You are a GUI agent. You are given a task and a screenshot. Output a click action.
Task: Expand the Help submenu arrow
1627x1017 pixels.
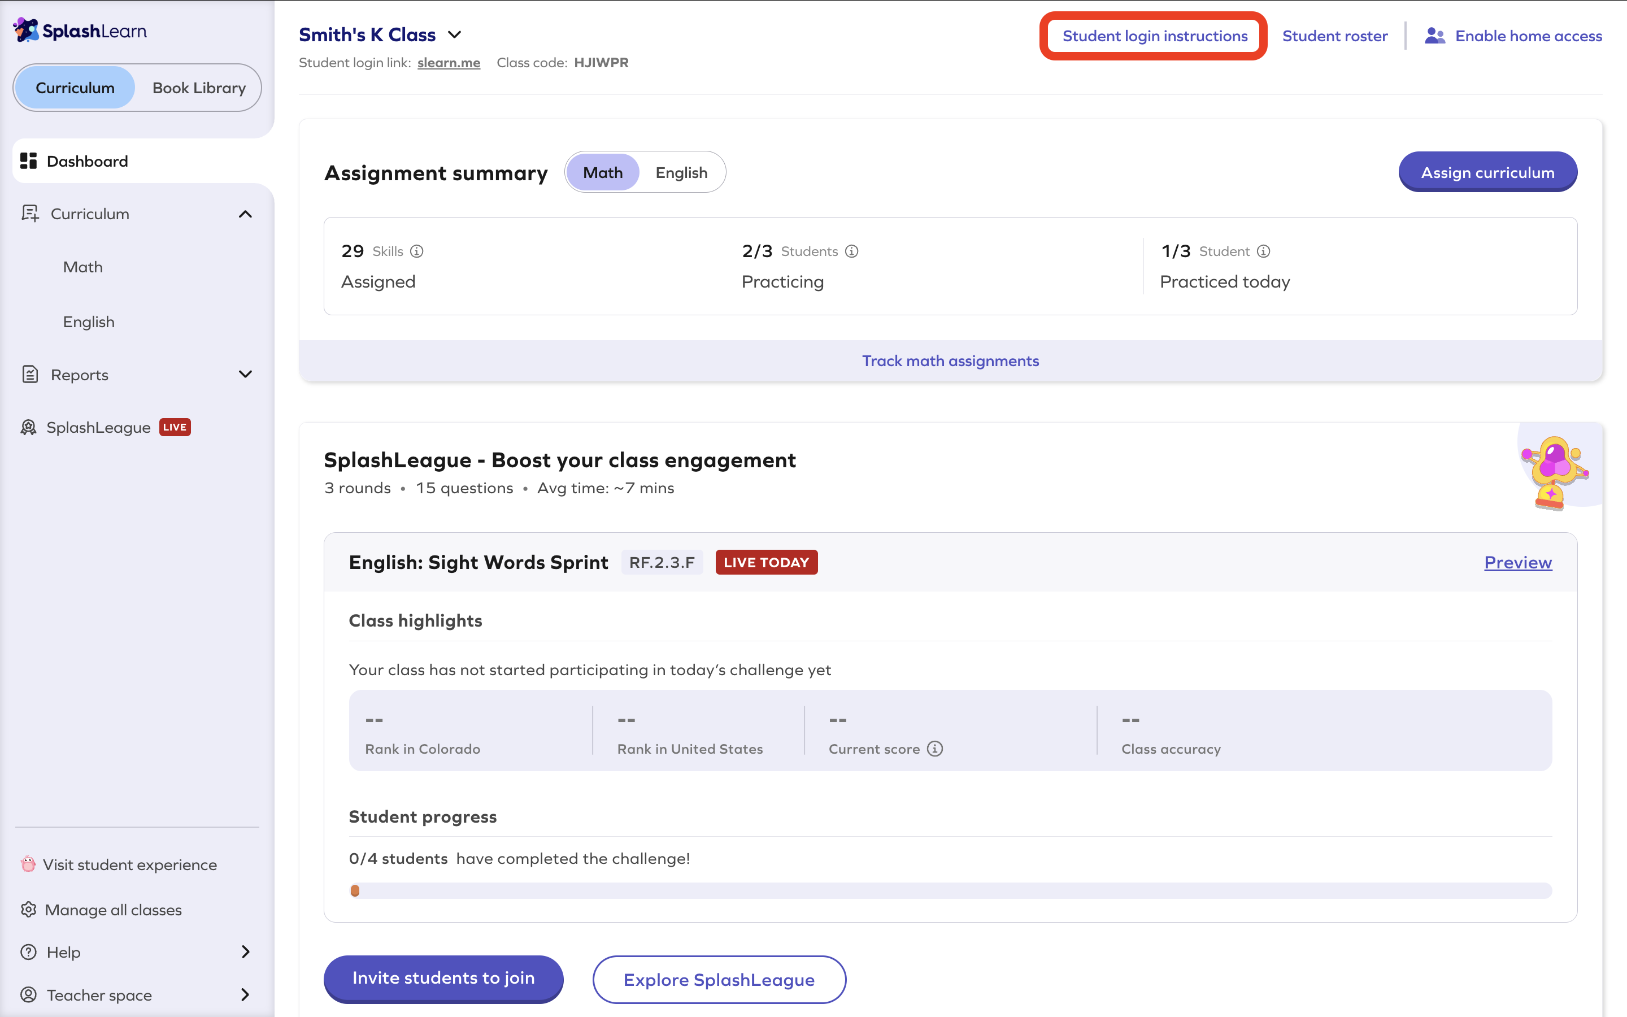click(245, 952)
